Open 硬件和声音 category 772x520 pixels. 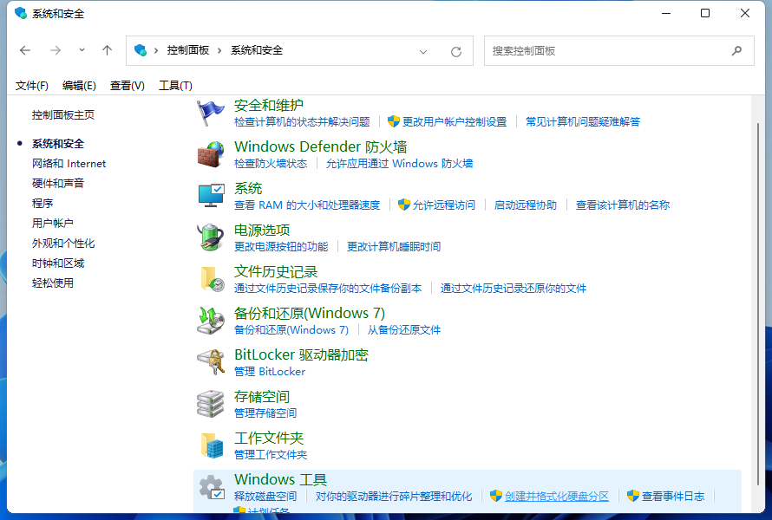(x=58, y=184)
